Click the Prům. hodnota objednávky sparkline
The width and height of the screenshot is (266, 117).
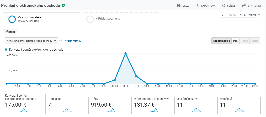(153, 110)
